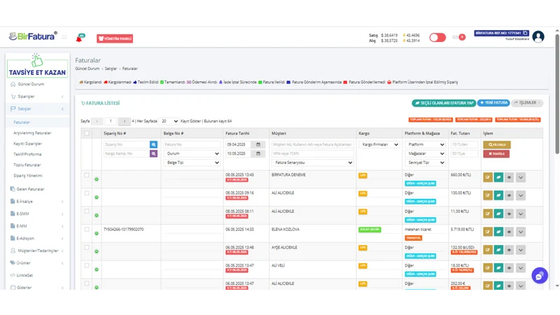The width and height of the screenshot is (560, 315).
Task: Open calendar picker for 09.04.2025 date
Action: click(258, 145)
